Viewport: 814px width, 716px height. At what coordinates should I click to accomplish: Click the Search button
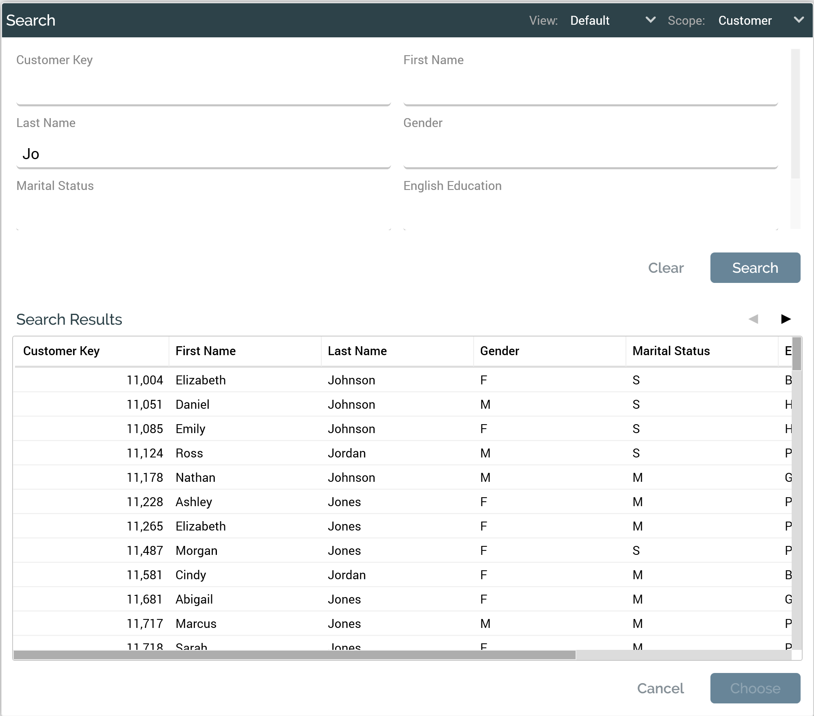755,268
